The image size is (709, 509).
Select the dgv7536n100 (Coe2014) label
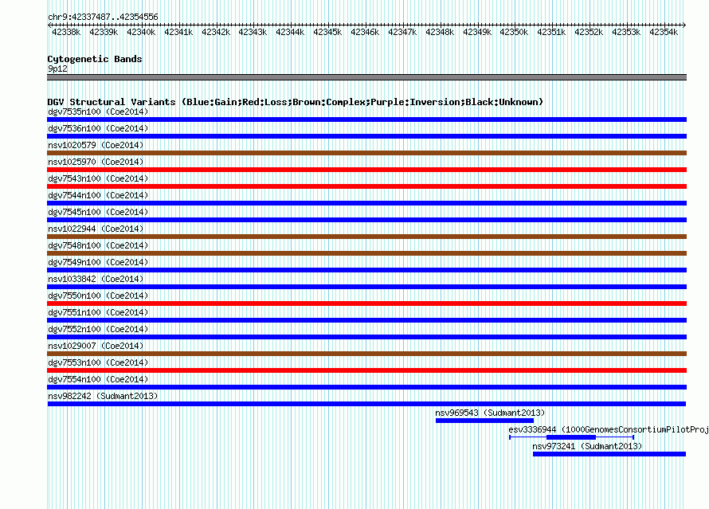point(98,128)
